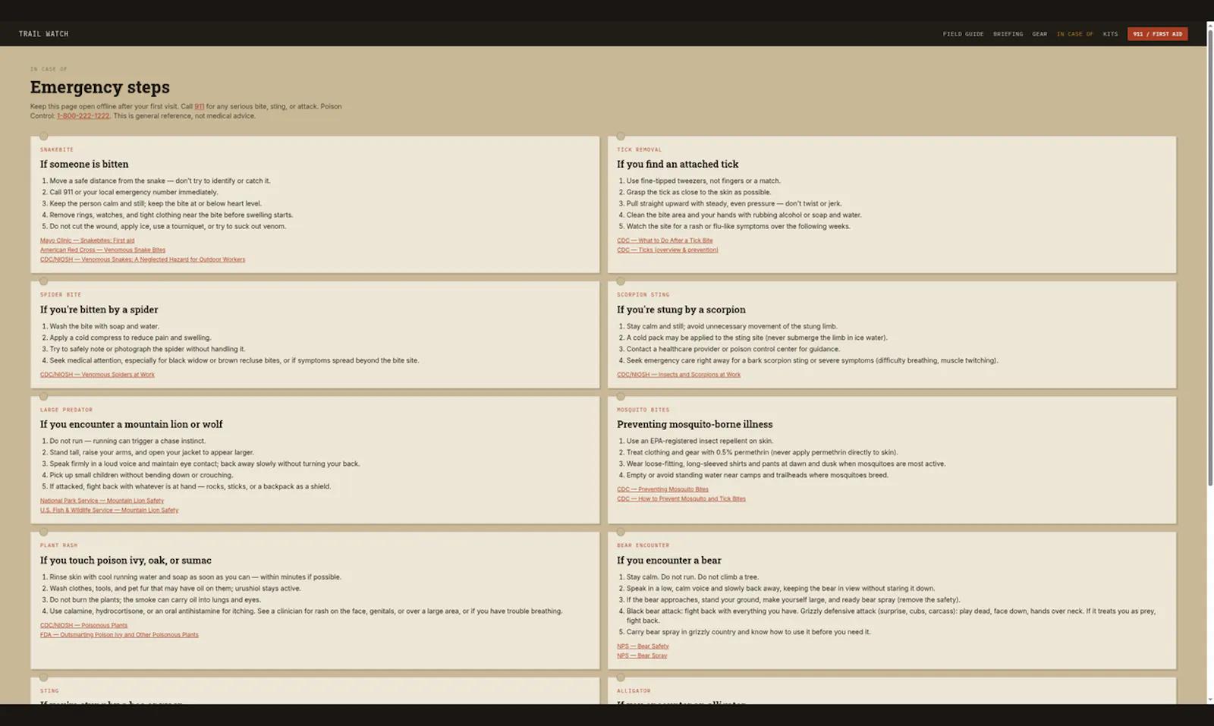This screenshot has height=726, width=1214.
Task: Click the 'LARGE PREDATOR' card label
Action: tap(67, 410)
